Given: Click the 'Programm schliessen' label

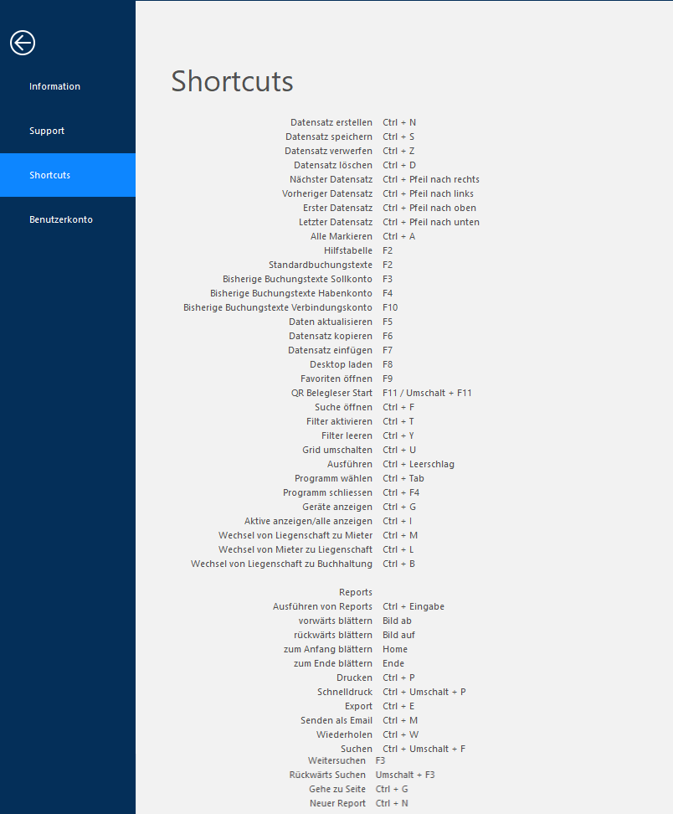Looking at the screenshot, I should coord(327,492).
